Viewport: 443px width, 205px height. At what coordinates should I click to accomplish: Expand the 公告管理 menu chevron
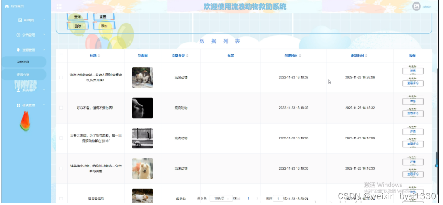44,35
